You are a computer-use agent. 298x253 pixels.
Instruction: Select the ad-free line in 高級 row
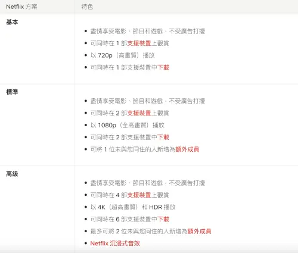coord(148,183)
